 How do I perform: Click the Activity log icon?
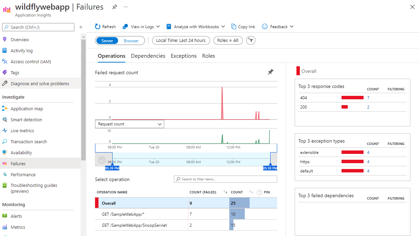pos(4,50)
